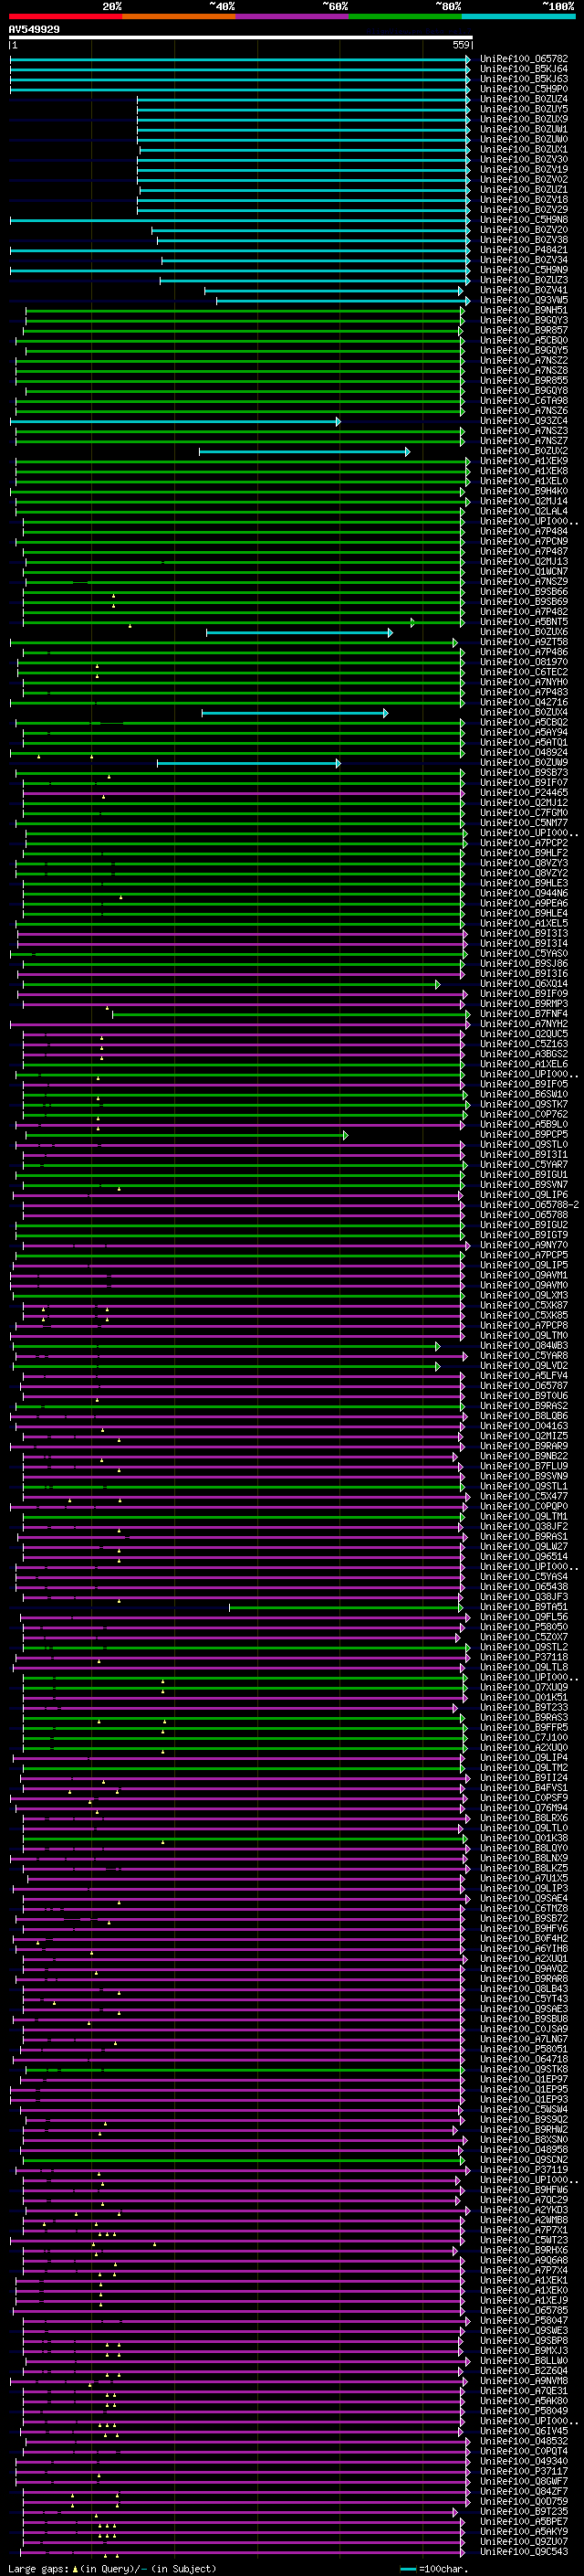Select hit label UniRef100_C7FGM0
This screenshot has height=2576, width=584.
(x=524, y=813)
